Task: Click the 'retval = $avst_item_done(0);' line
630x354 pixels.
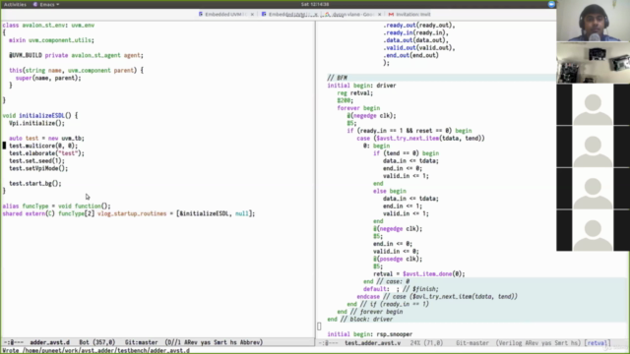Action: tap(419, 274)
